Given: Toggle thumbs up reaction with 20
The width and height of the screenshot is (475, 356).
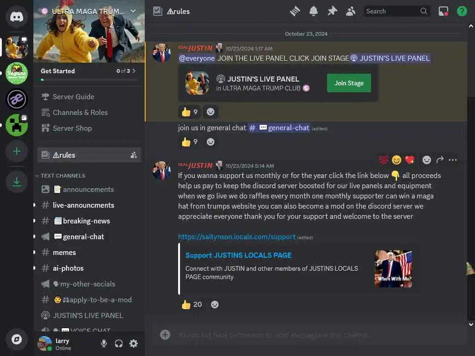Looking at the screenshot, I should click(x=192, y=305).
